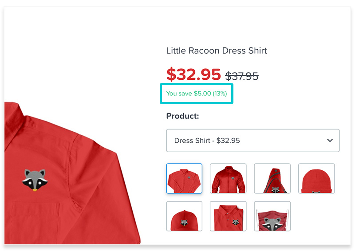Open the Product dropdown menu
Image resolution: width=355 pixels, height=251 pixels.
(252, 141)
